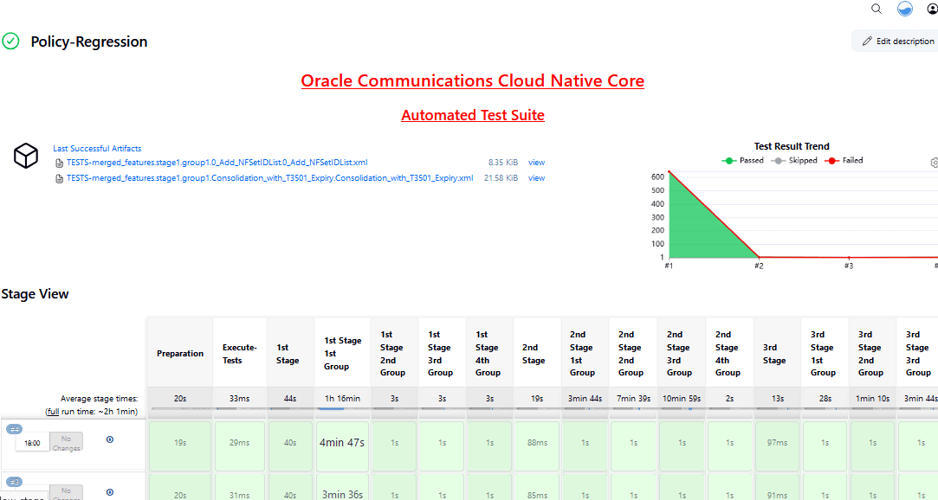Click the 1st Stage 1st Group header
This screenshot has width=938, height=500.
(342, 354)
